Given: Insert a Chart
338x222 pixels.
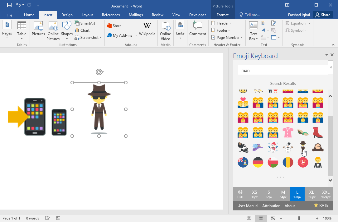Looking at the screenshot, I should pyautogui.click(x=83, y=30).
